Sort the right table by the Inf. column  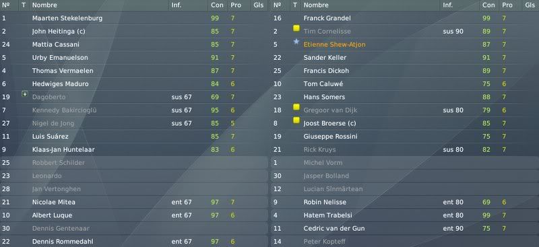coord(447,5)
